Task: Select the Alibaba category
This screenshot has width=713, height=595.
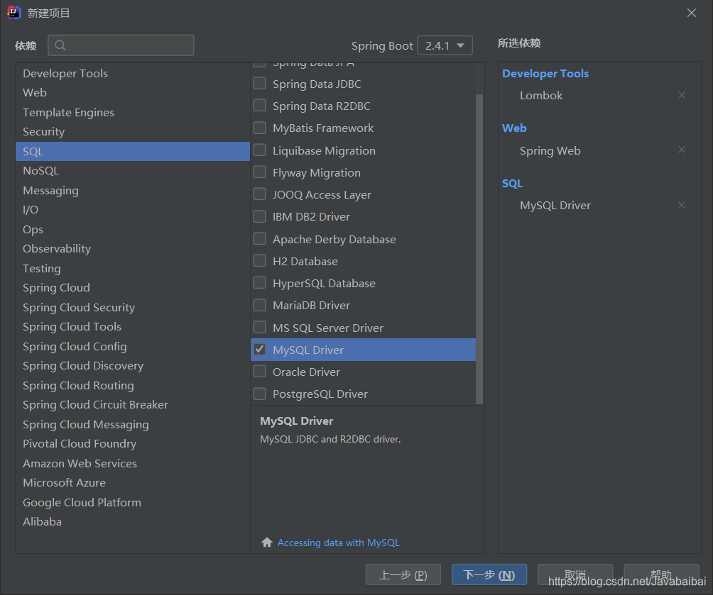Action: click(x=132, y=522)
